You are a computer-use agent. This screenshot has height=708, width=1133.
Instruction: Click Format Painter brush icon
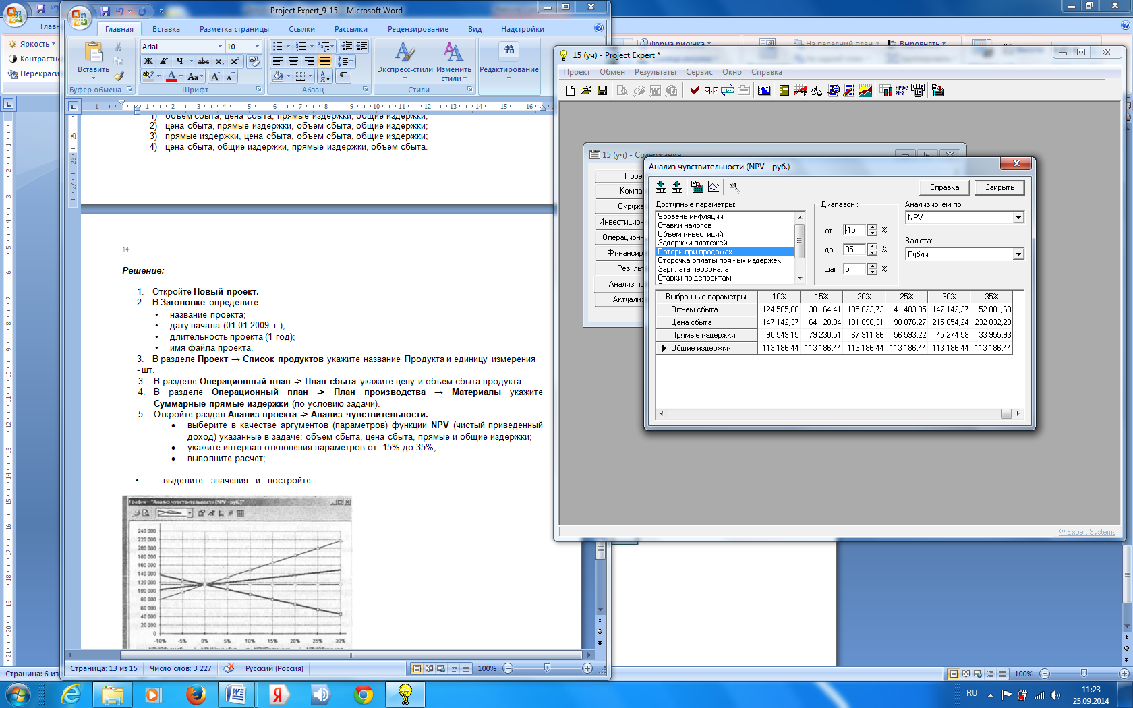[x=119, y=76]
